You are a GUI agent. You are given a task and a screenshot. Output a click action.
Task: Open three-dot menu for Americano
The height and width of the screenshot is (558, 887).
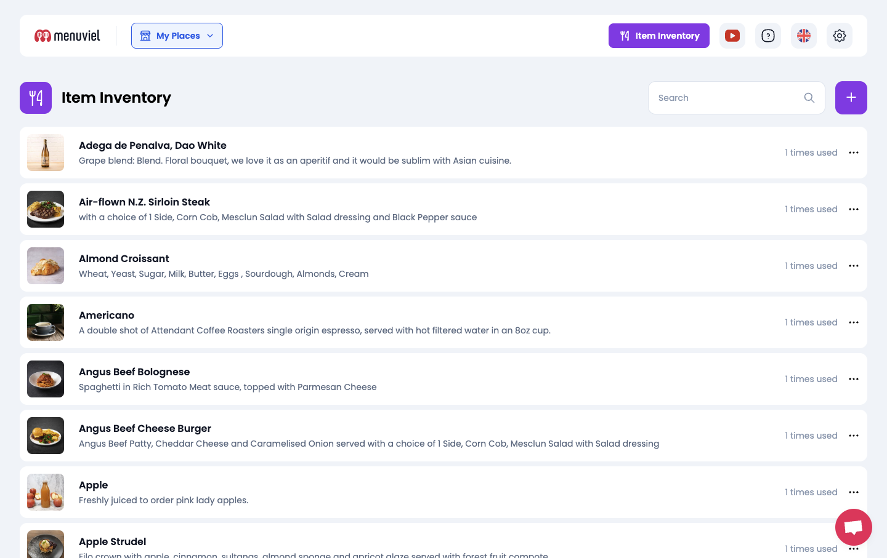pyautogui.click(x=853, y=322)
